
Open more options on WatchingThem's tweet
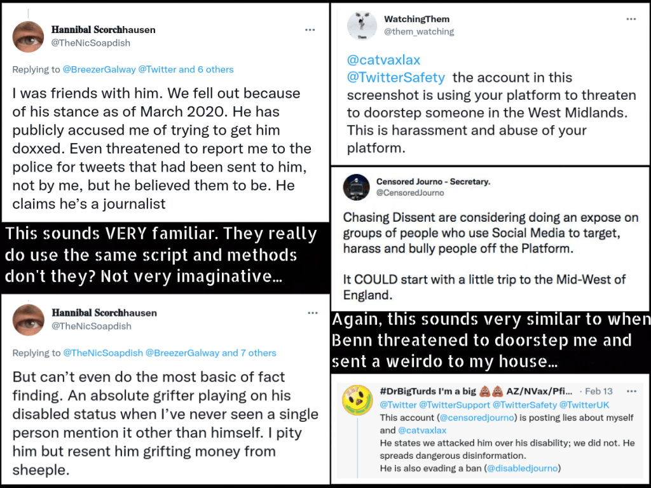click(x=631, y=19)
